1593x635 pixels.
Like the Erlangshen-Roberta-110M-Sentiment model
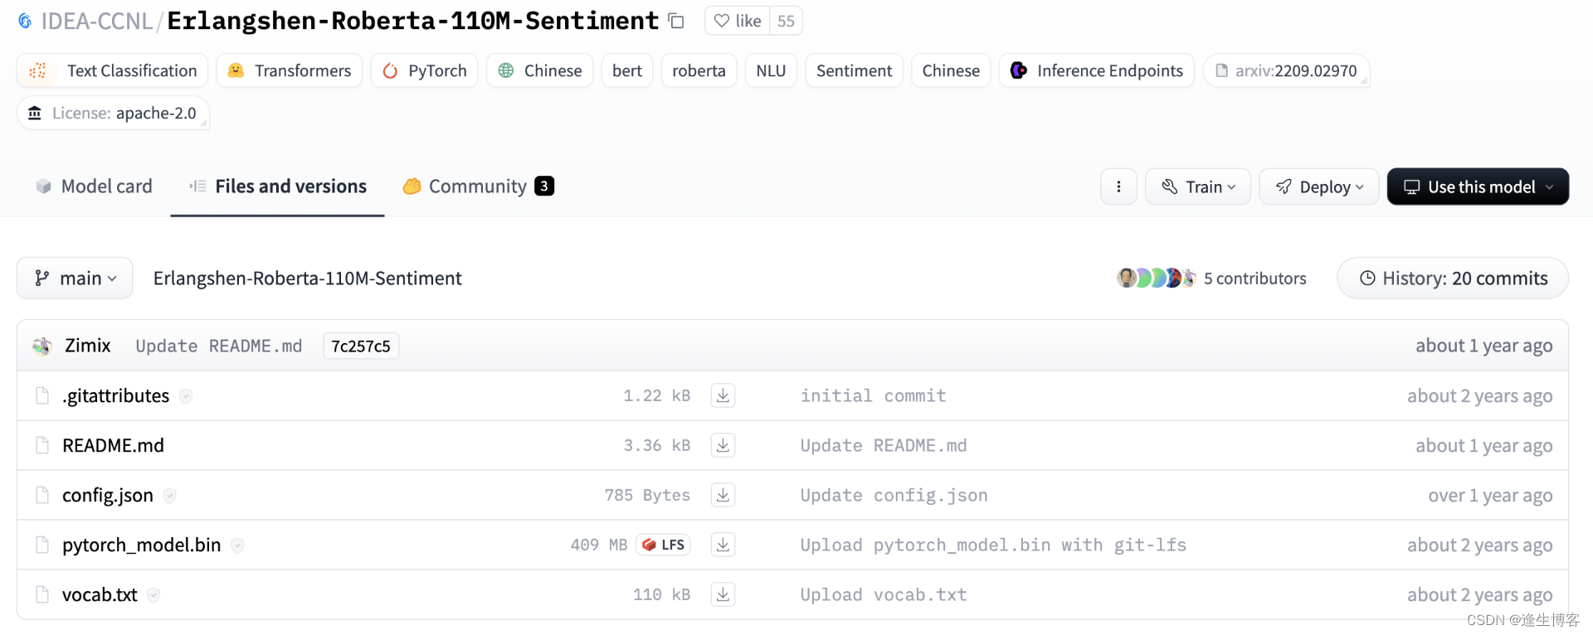coord(737,21)
